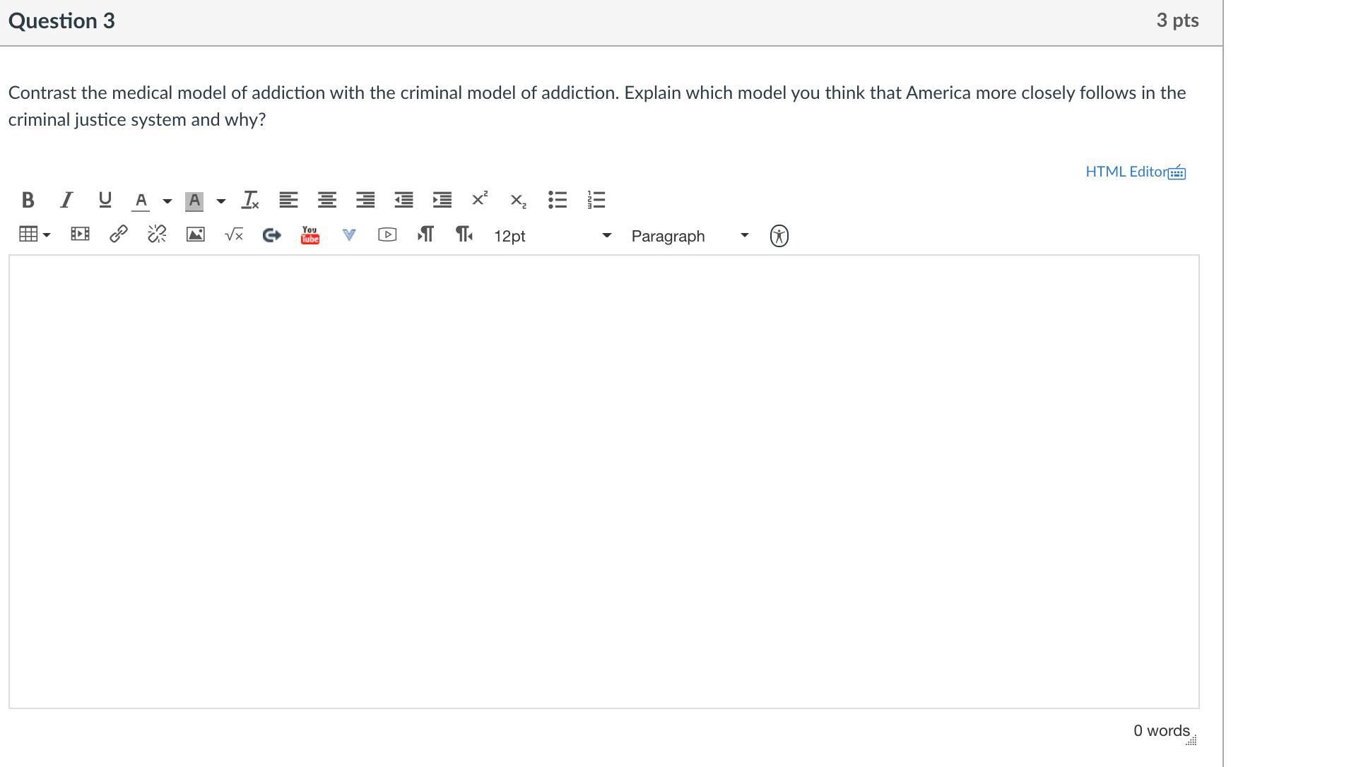Click inside the answer text area
This screenshot has width=1361, height=767.
pos(603,480)
